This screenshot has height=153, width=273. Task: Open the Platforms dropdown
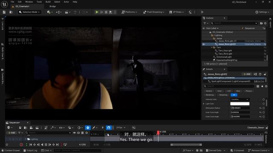(129, 12)
